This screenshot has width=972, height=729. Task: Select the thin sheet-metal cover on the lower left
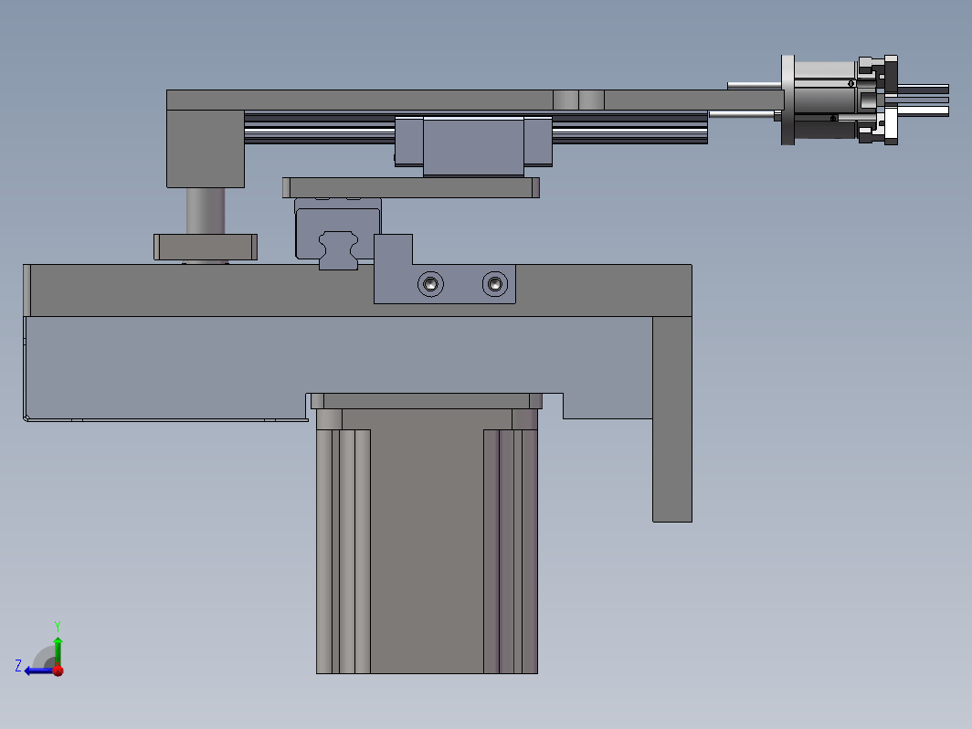click(x=166, y=368)
